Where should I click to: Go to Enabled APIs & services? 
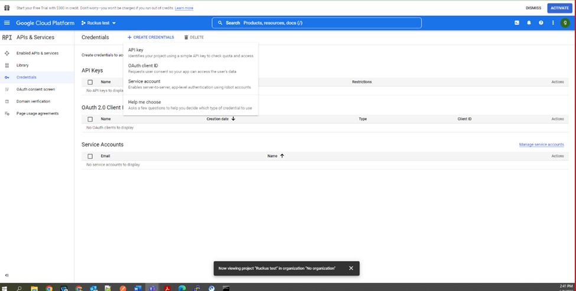(x=37, y=53)
